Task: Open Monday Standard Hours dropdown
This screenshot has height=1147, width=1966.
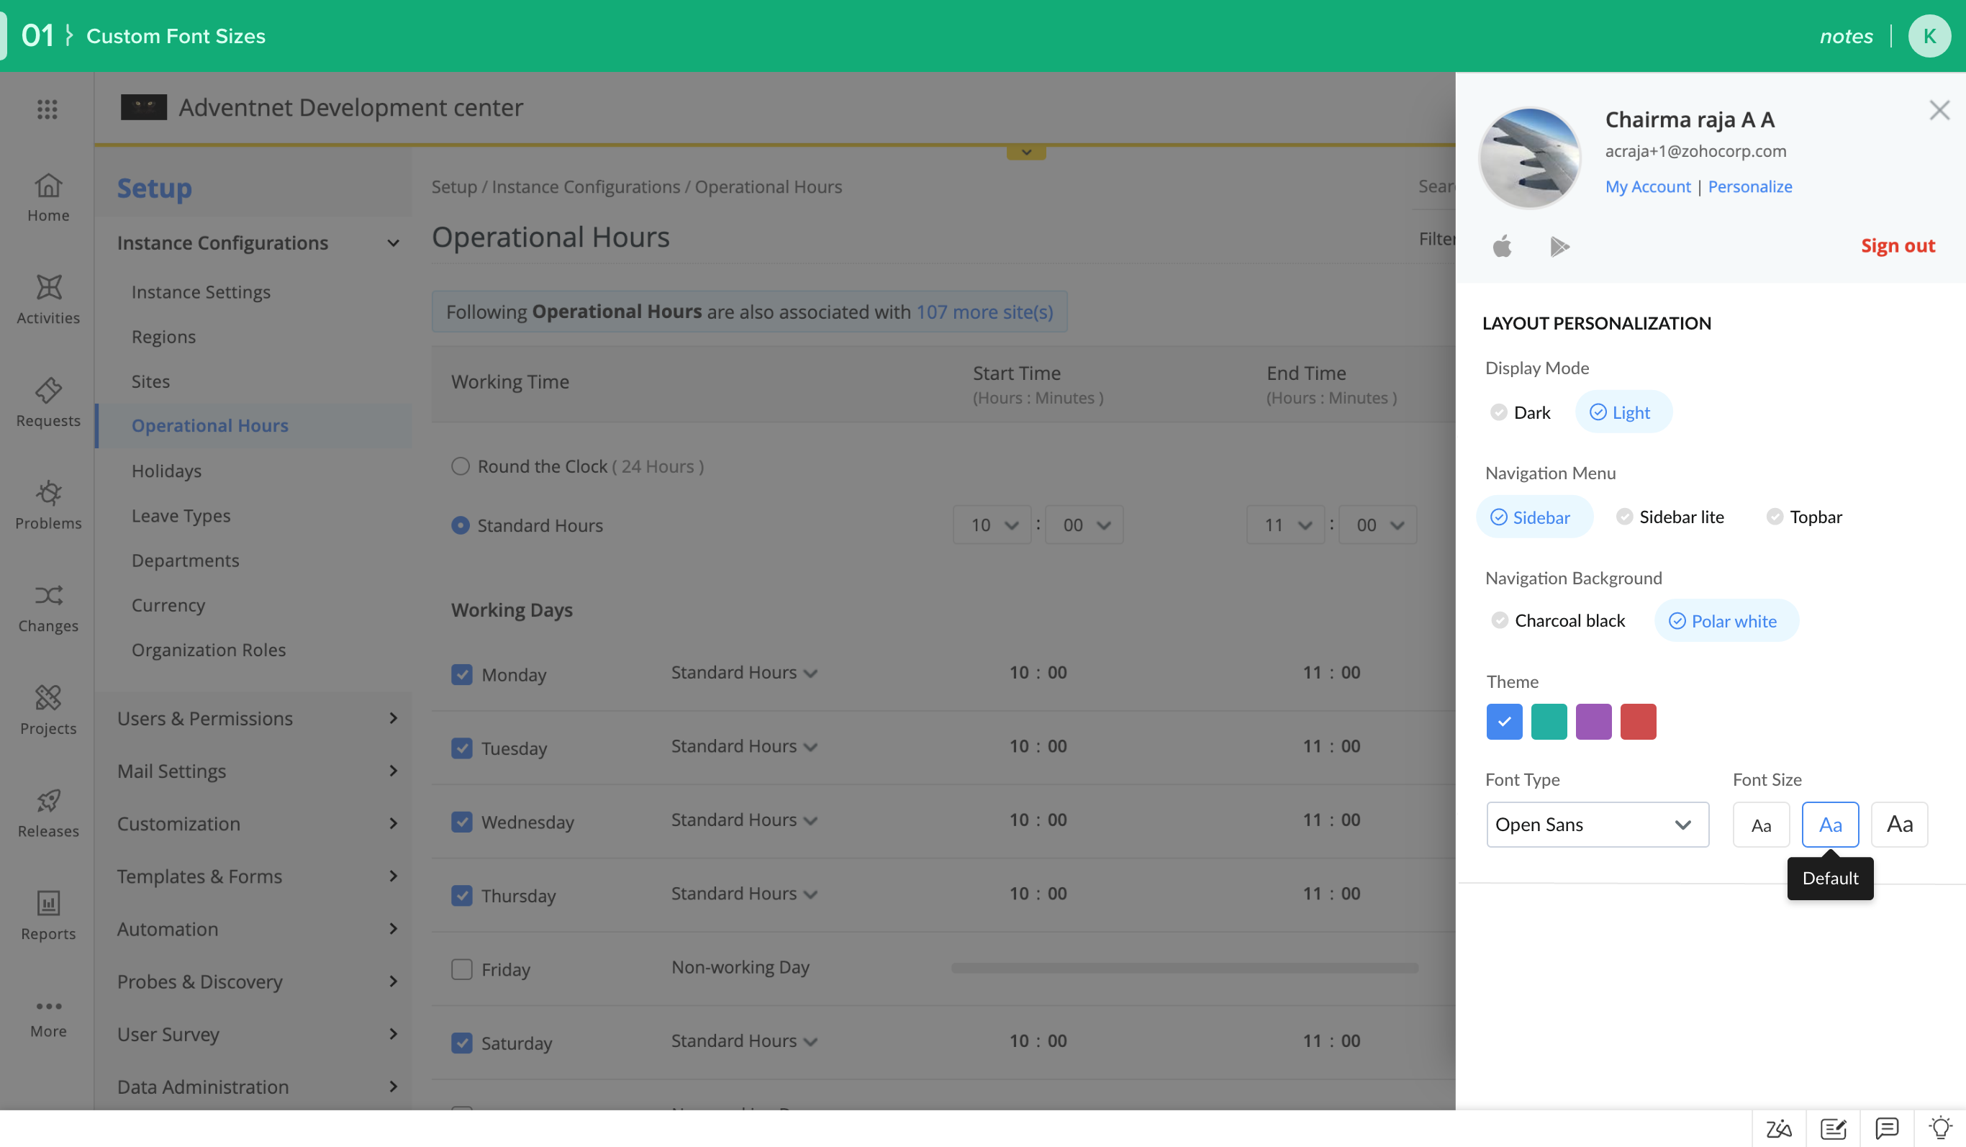Action: point(743,673)
